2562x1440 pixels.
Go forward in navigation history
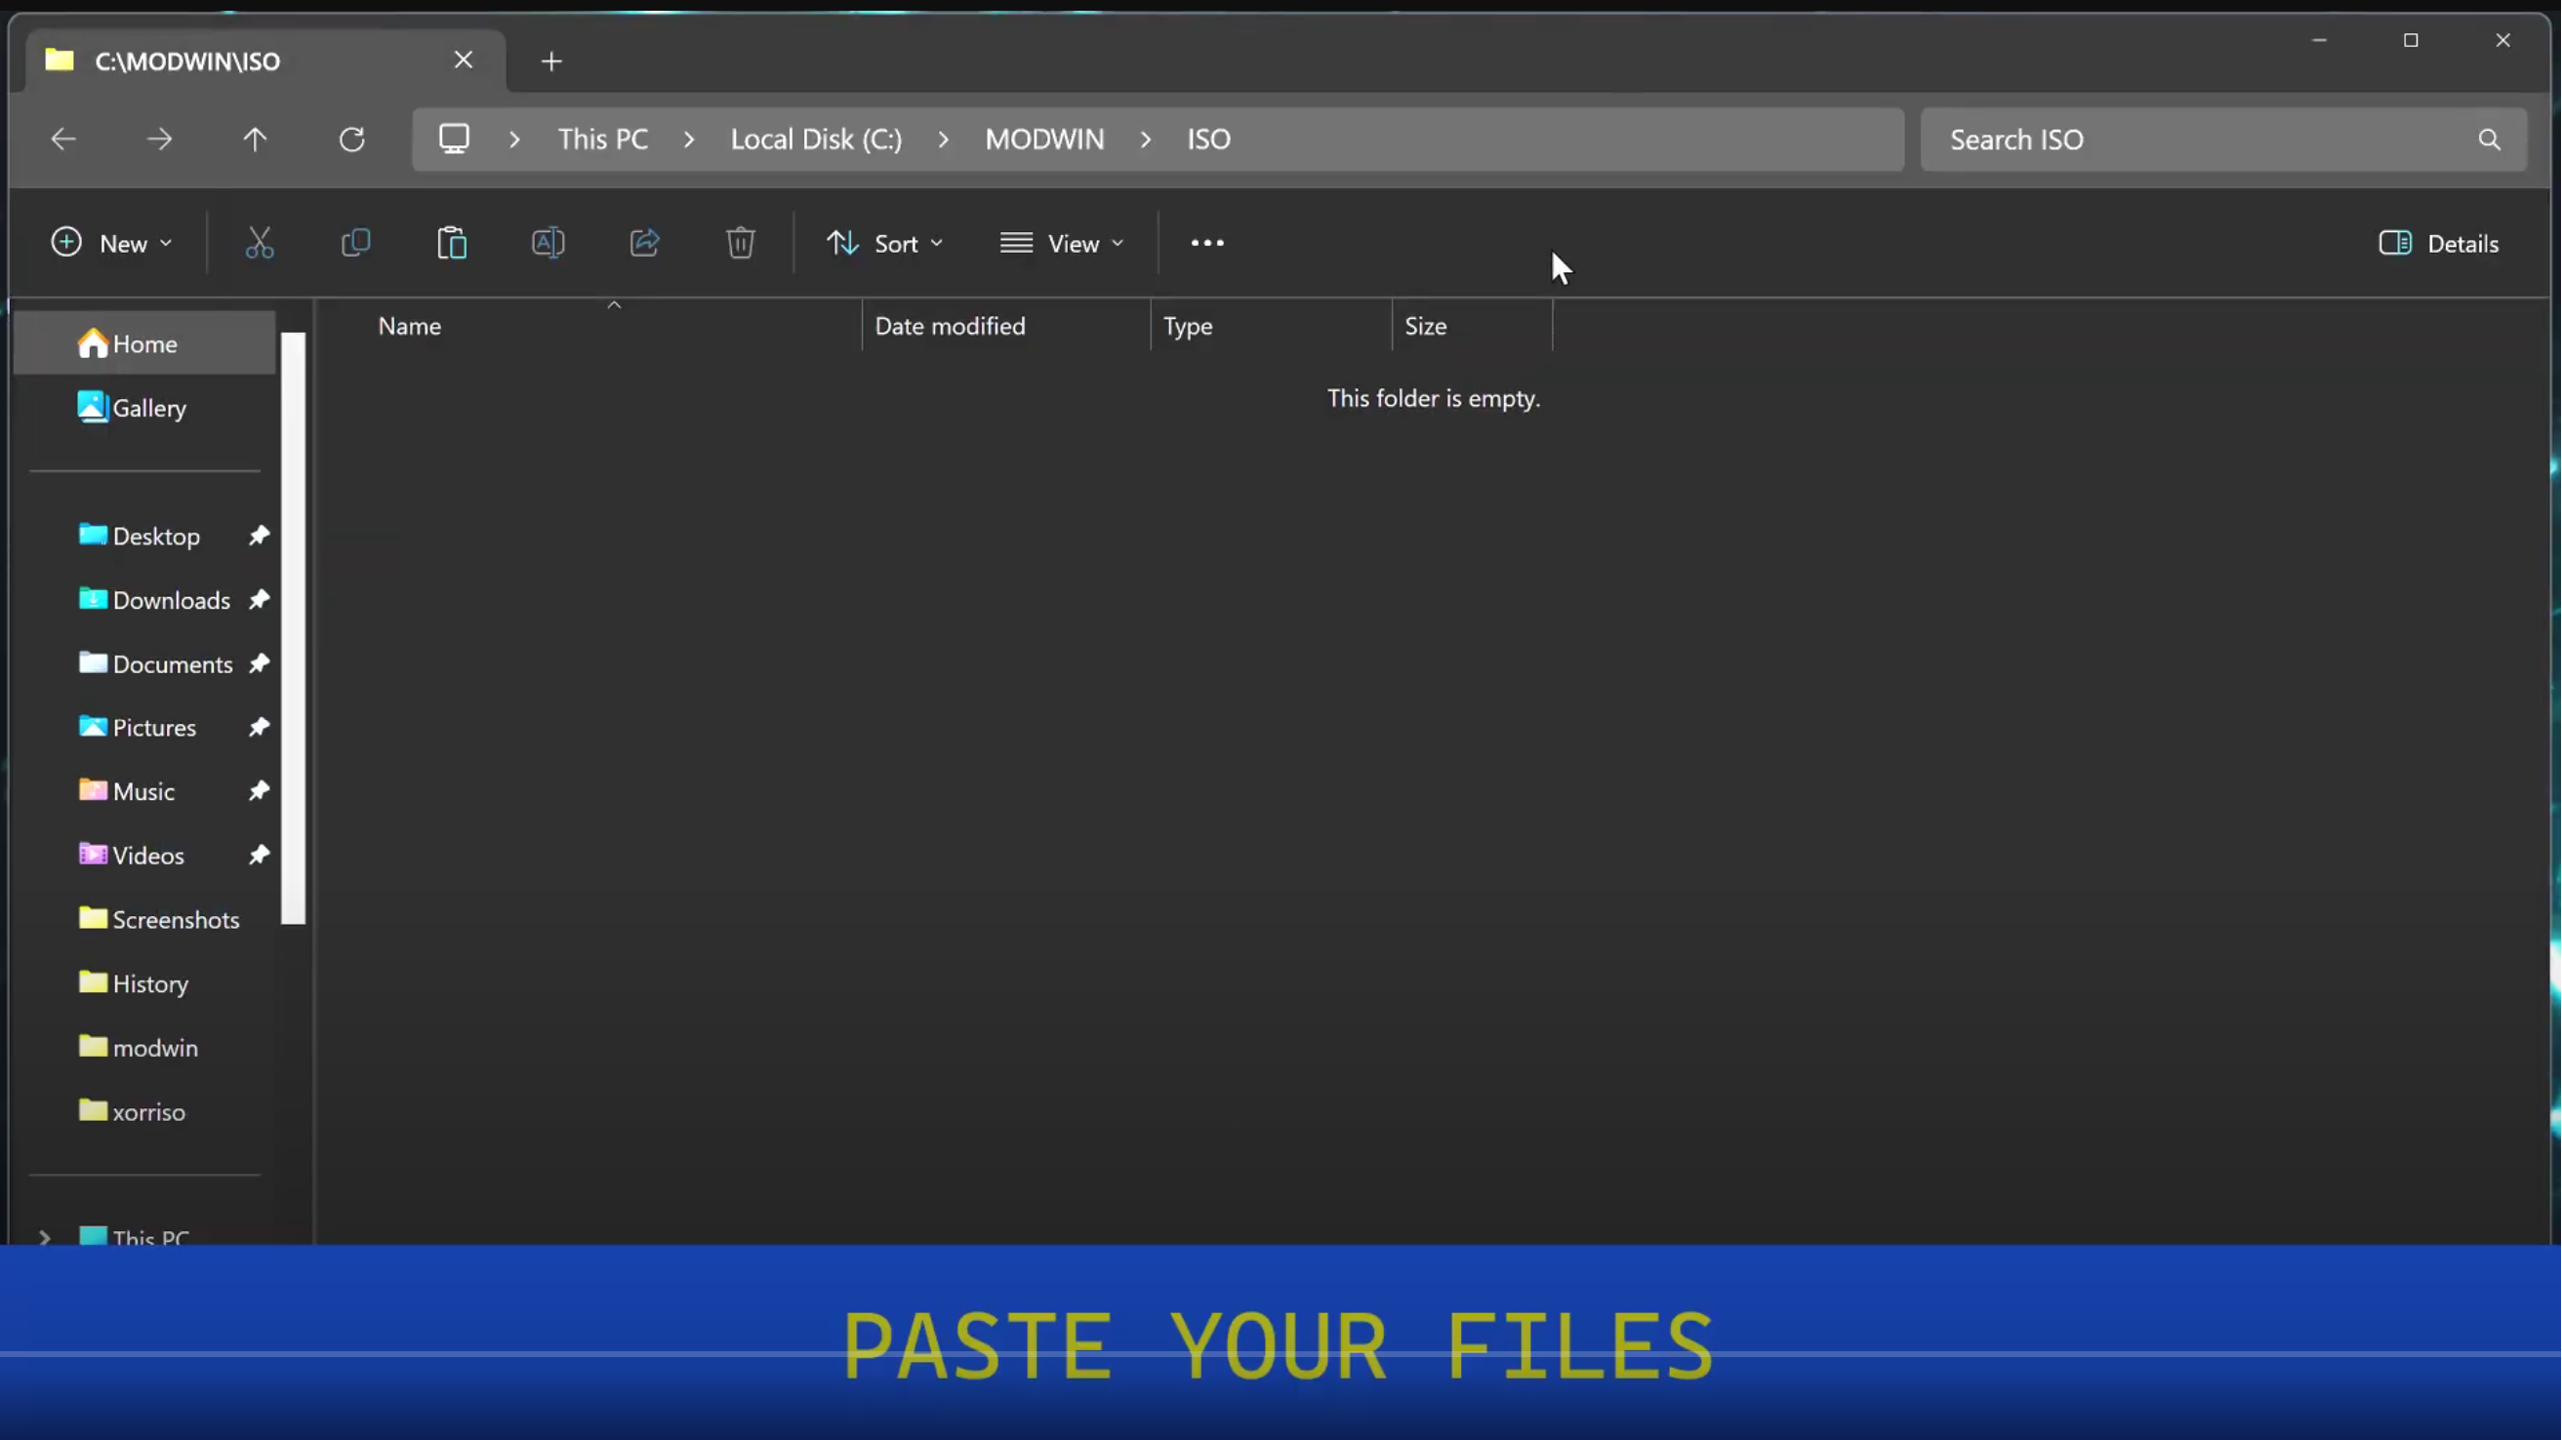click(159, 140)
